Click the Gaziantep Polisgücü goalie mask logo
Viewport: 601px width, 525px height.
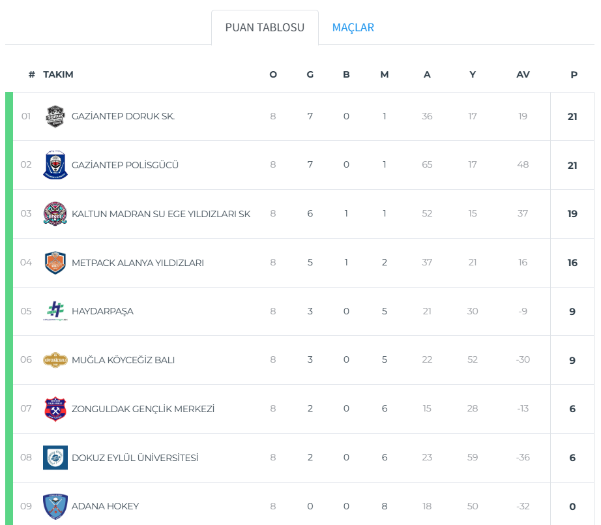pyautogui.click(x=55, y=165)
